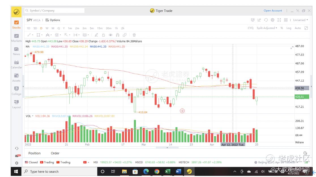Open the News section in sidebar

coord(16,51)
